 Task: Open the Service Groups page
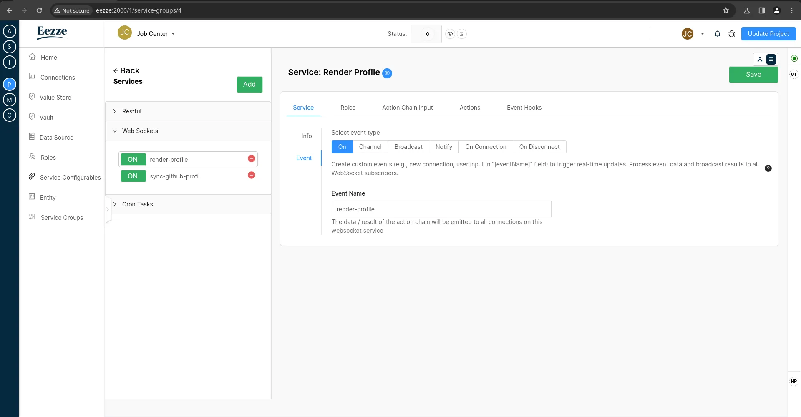61,217
